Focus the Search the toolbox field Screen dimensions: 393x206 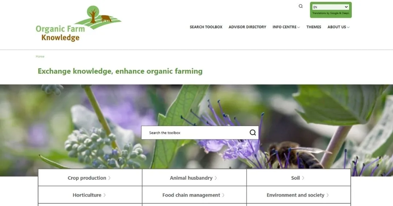(x=200, y=133)
